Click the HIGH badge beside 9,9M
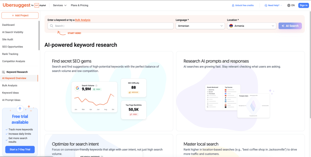 point(97,89)
